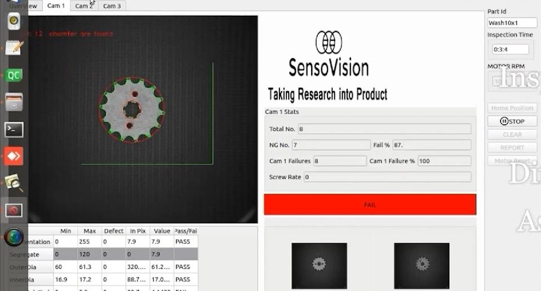Launch the green QC application from dock
Image resolution: width=541 pixels, height=291 pixels.
[14, 75]
